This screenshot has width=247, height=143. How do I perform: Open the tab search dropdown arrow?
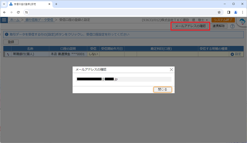point(4,4)
